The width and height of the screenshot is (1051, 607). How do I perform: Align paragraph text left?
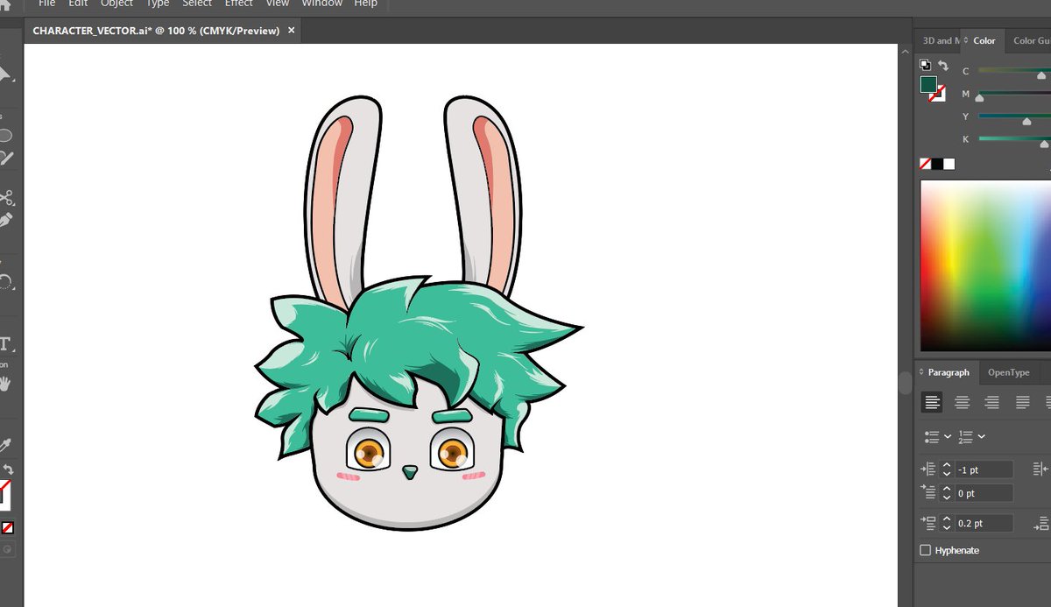tap(932, 402)
